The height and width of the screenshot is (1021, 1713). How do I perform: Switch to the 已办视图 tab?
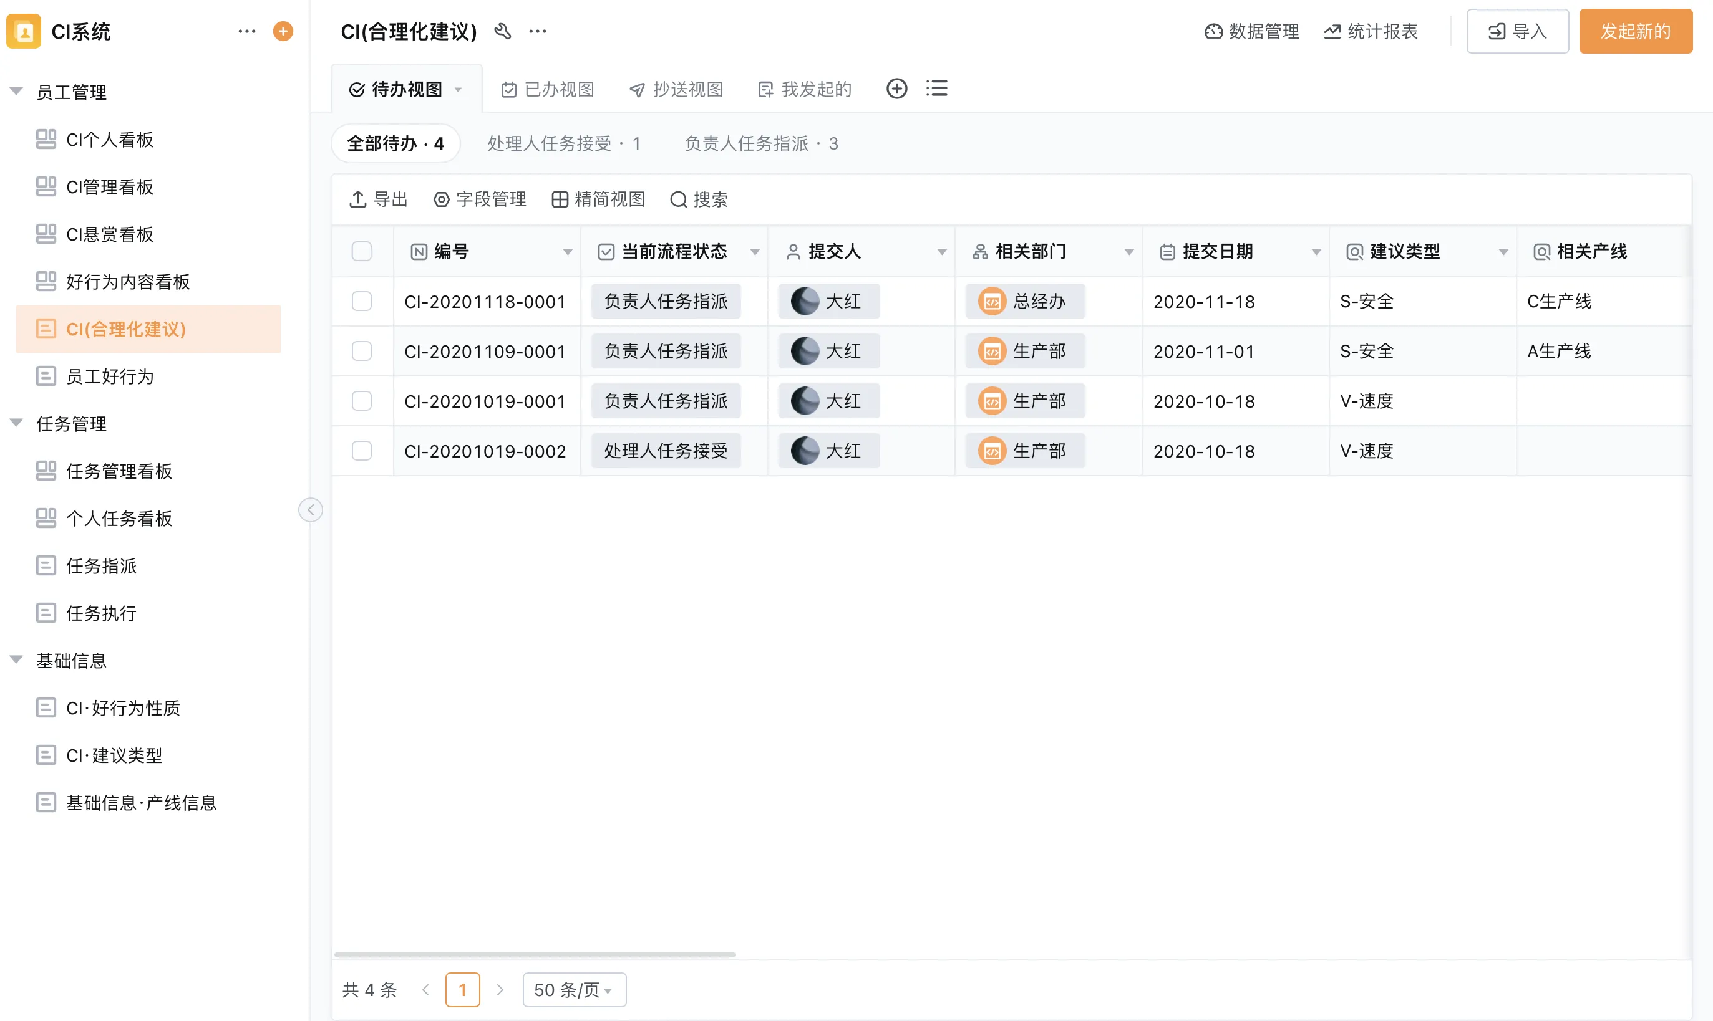pos(548,89)
